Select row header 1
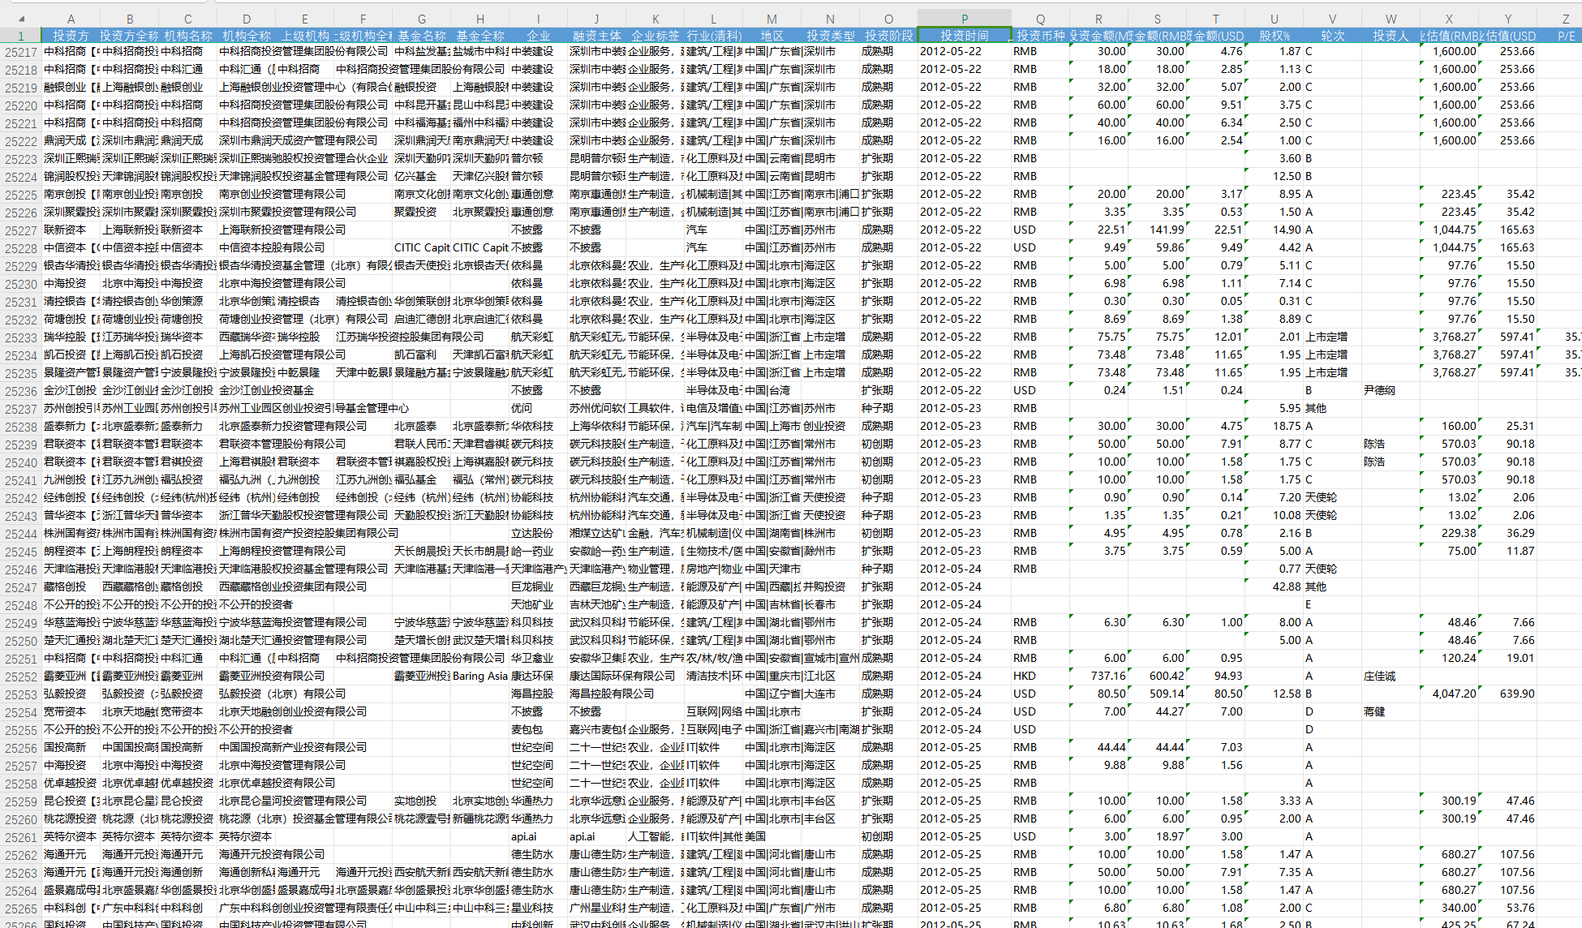The image size is (1582, 928). coord(20,36)
